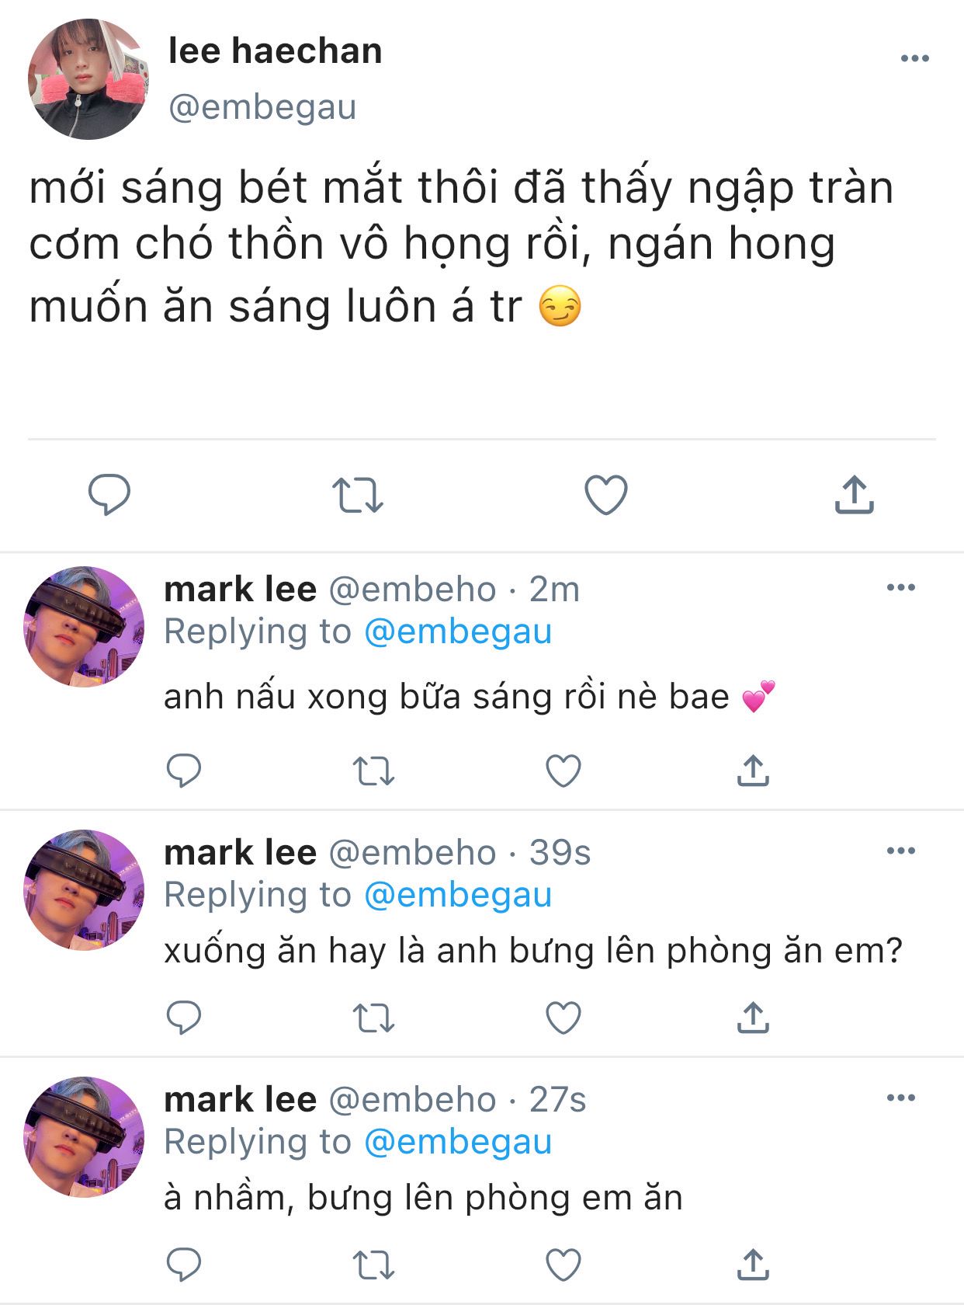964x1305 pixels.
Task: Like the 'xuống ăn hay là' reply
Action: (x=563, y=1018)
